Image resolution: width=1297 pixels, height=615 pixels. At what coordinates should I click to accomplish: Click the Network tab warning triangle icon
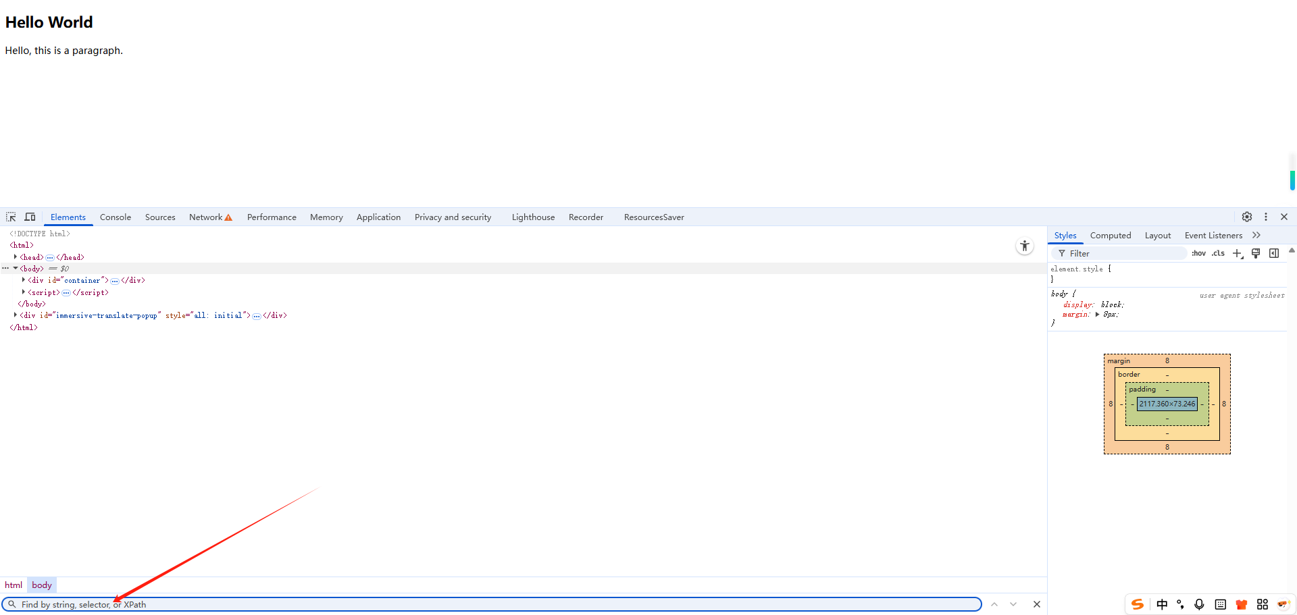click(x=228, y=217)
